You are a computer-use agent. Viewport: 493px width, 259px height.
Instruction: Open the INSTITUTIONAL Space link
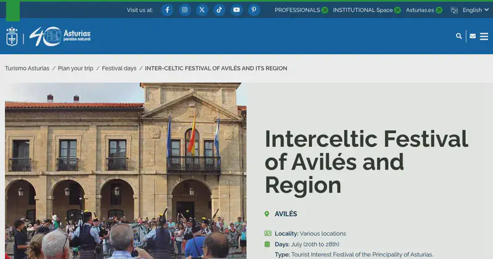(367, 10)
